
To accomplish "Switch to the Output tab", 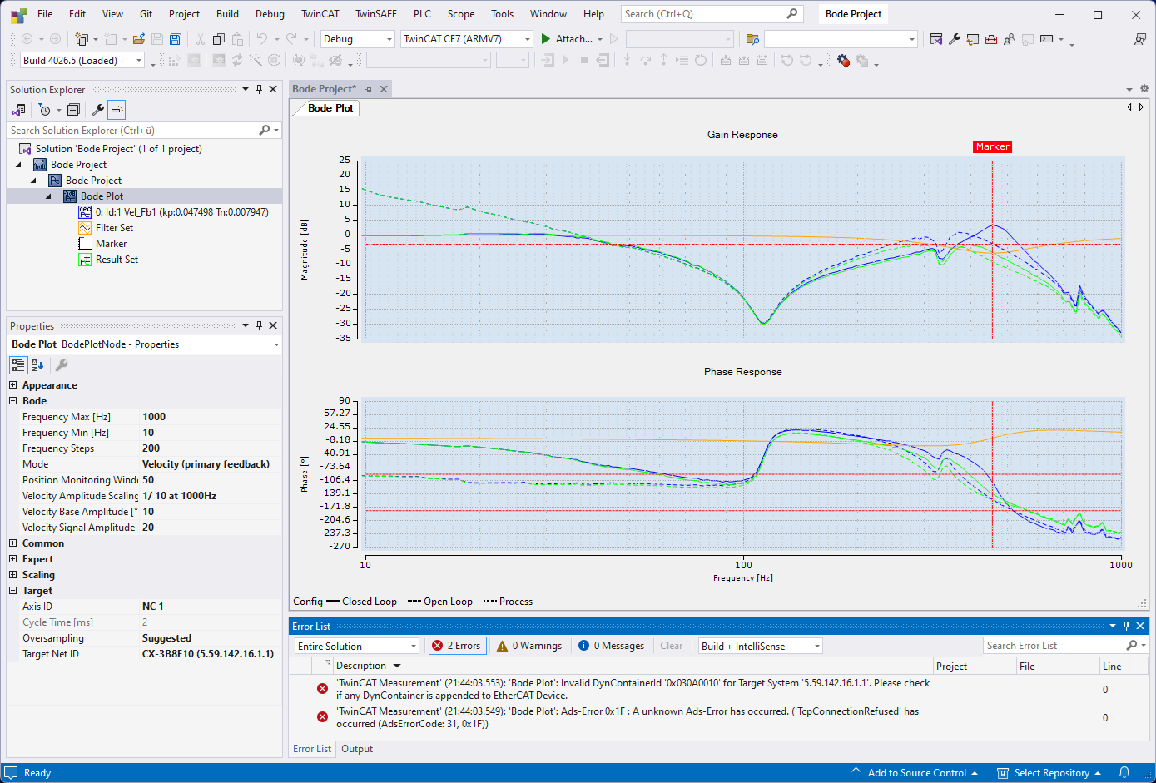I will [x=357, y=749].
